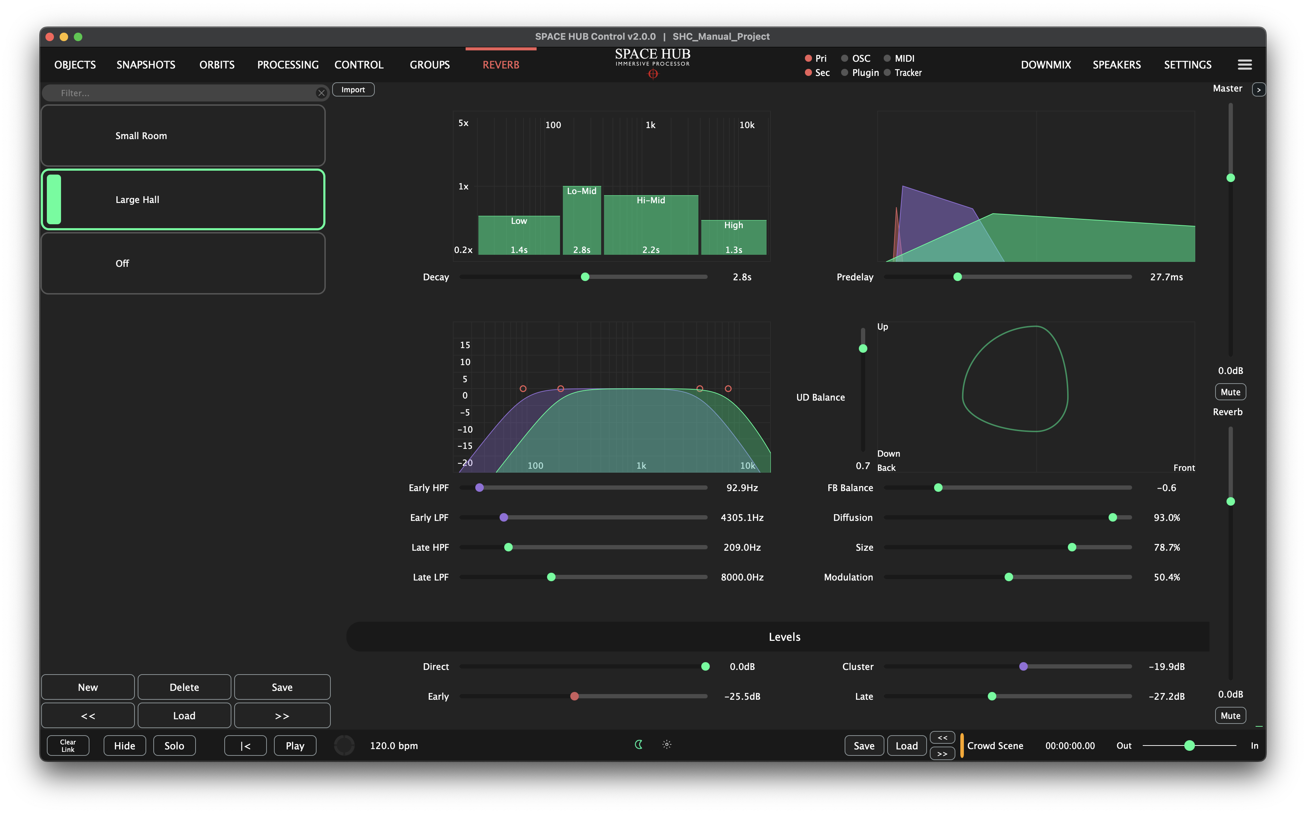Switch to light mode sun icon
Screen dimensions: 1306x814
[666, 744]
